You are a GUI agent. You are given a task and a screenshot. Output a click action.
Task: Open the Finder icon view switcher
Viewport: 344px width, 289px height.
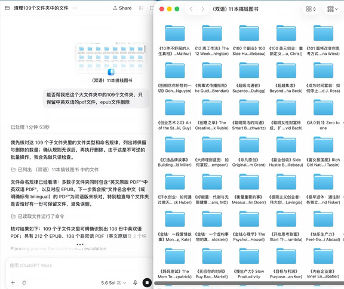point(311,9)
